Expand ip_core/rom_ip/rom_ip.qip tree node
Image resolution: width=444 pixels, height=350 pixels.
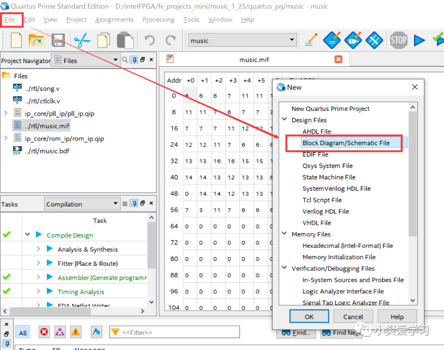(6, 138)
